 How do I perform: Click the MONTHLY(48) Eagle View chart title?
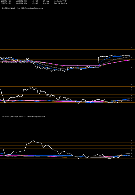pyautogui.click(x=24, y=116)
